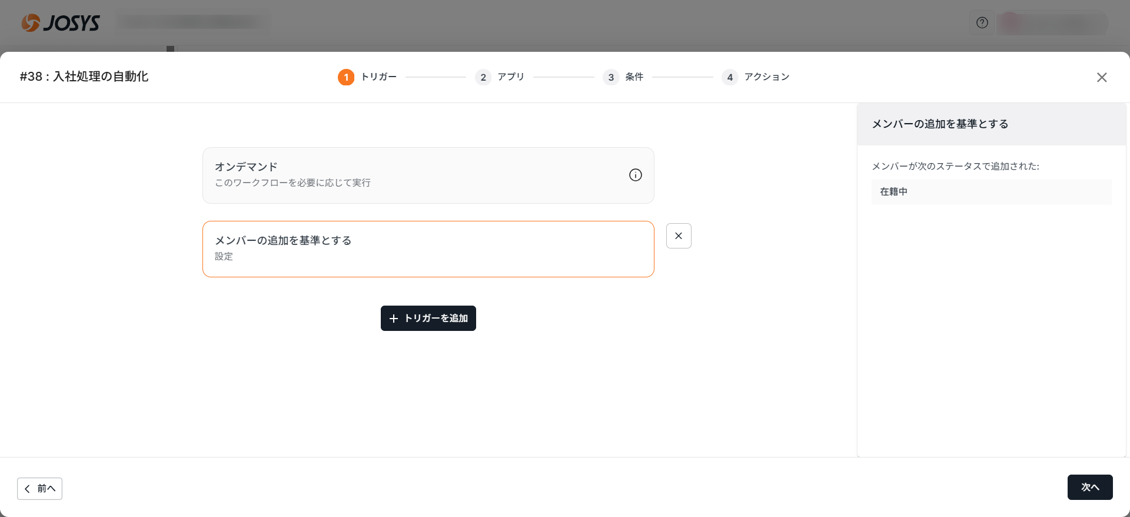Go back with the 前へ button
The height and width of the screenshot is (517, 1130).
tap(39, 488)
